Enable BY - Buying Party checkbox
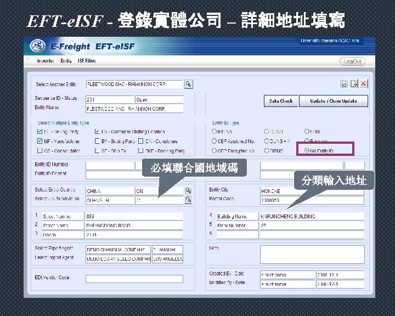 [x=97, y=141]
